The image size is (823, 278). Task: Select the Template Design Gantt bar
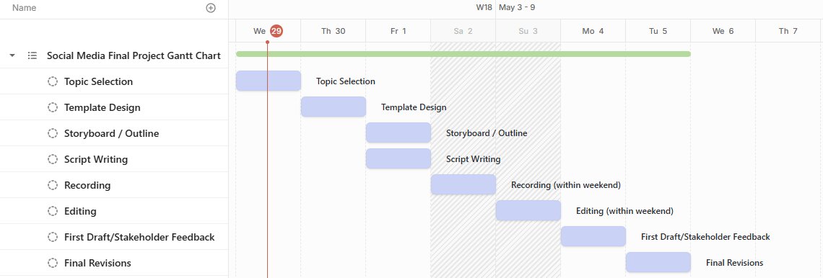click(334, 107)
